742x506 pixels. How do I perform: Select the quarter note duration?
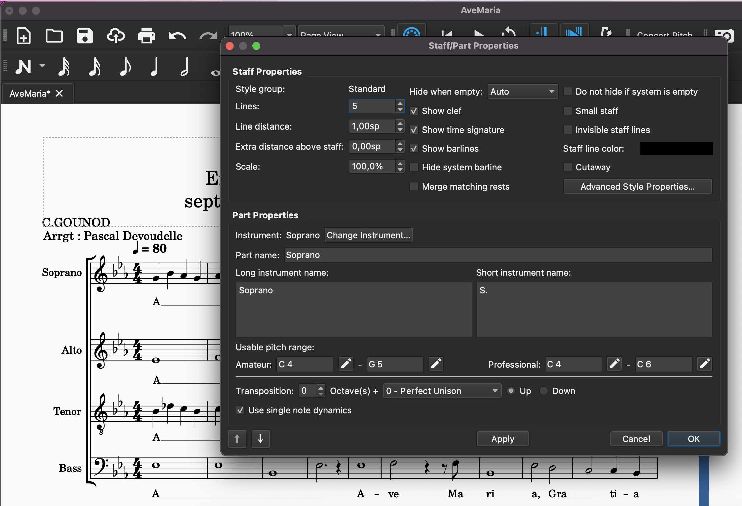(154, 66)
